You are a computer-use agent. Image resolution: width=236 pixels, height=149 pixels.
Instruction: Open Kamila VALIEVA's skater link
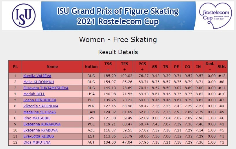(x=37, y=76)
